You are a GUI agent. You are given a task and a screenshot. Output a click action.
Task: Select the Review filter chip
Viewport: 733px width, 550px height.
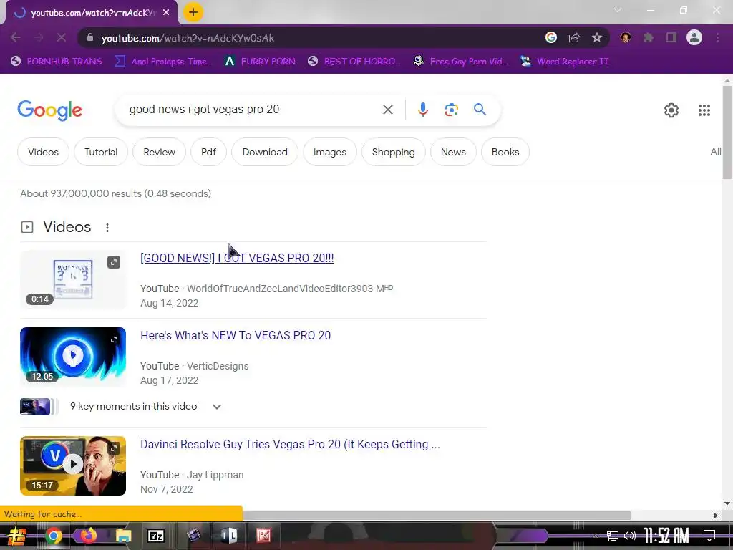click(160, 152)
